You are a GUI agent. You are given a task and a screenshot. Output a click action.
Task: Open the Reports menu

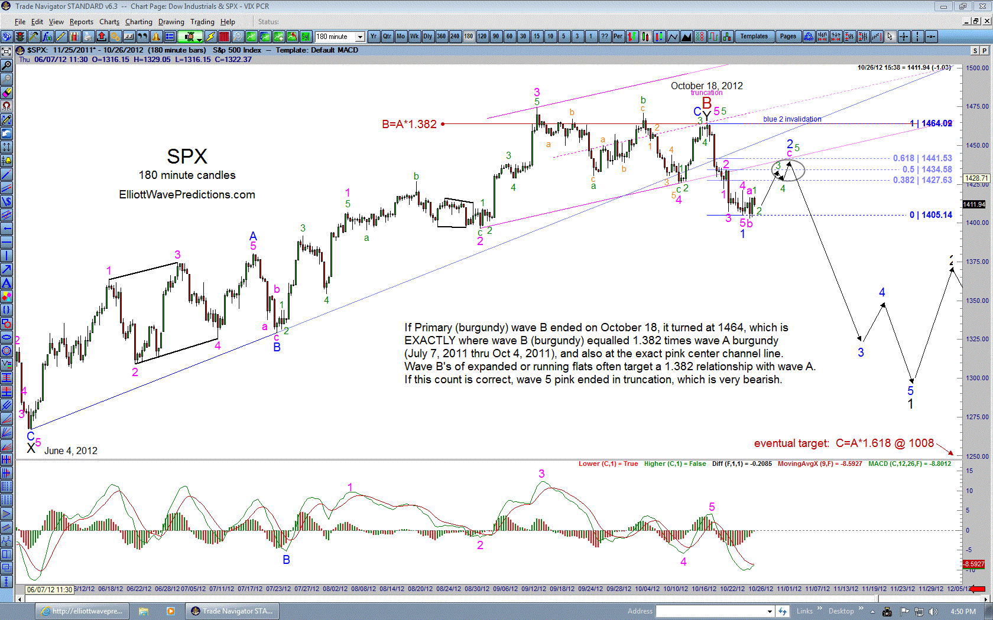point(81,22)
